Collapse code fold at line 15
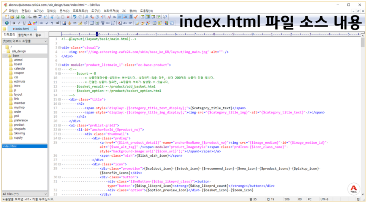The height and width of the screenshot is (203, 367). coord(59,100)
